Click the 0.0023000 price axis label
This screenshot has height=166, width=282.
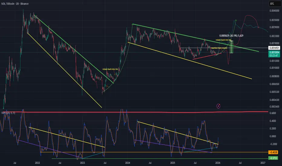(x=274, y=36)
